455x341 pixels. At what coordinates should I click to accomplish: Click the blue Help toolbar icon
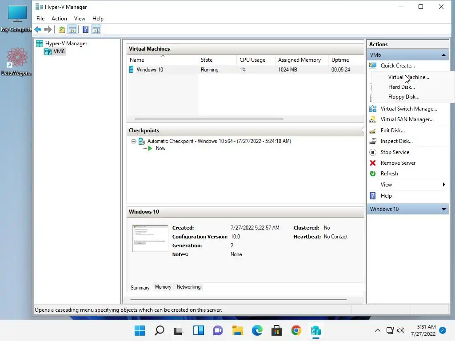click(x=86, y=30)
